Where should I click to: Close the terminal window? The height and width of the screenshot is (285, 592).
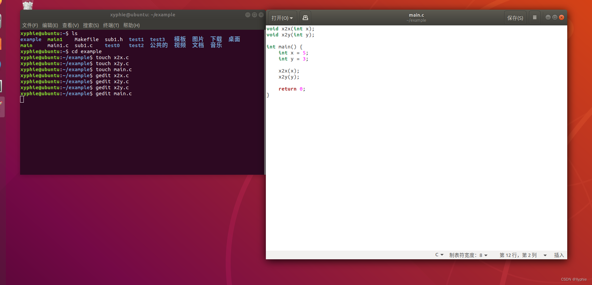coord(261,15)
